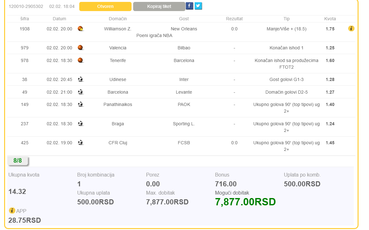This screenshot has width=369, height=230.
Task: Click basketball star icon for Williamson Z.
Action: pyautogui.click(x=81, y=29)
